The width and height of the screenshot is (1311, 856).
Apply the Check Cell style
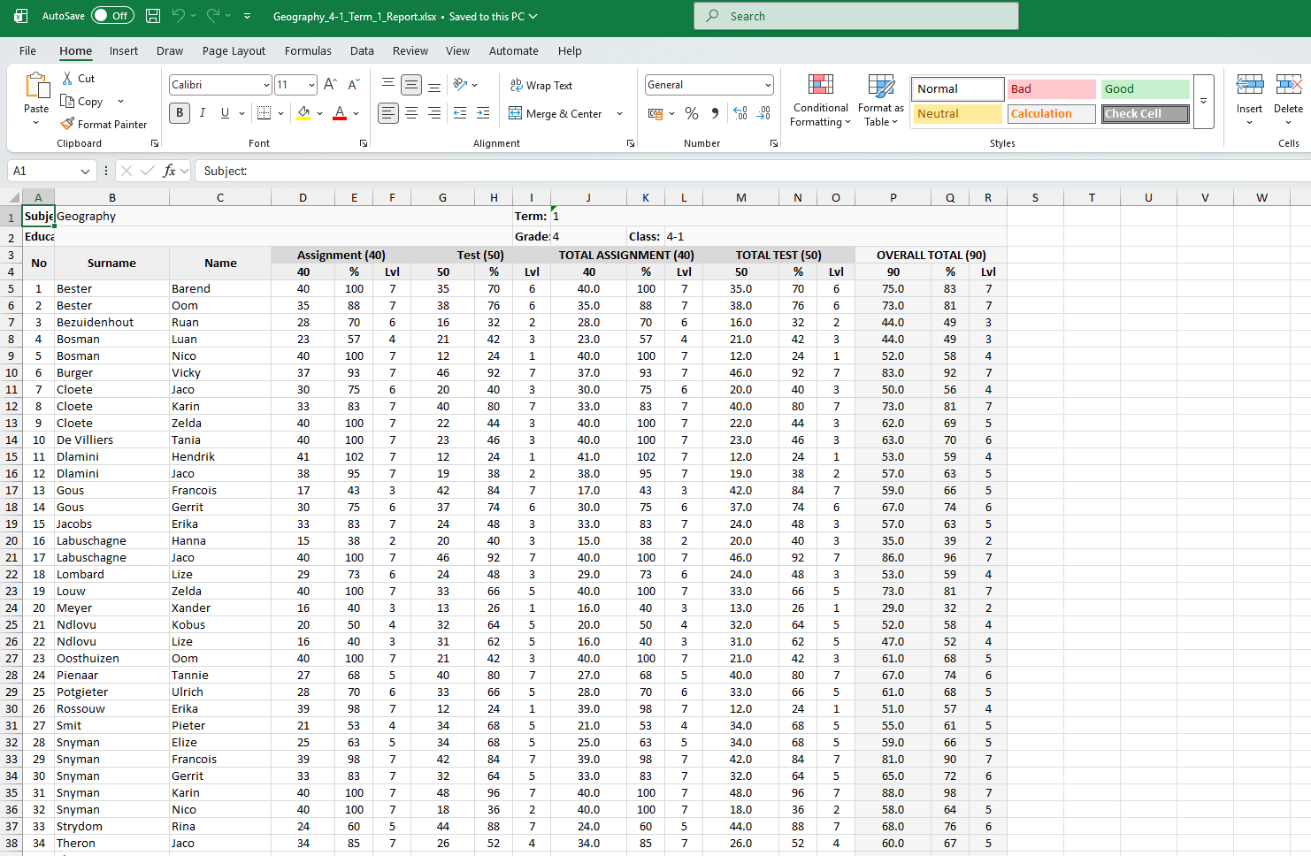1146,113
